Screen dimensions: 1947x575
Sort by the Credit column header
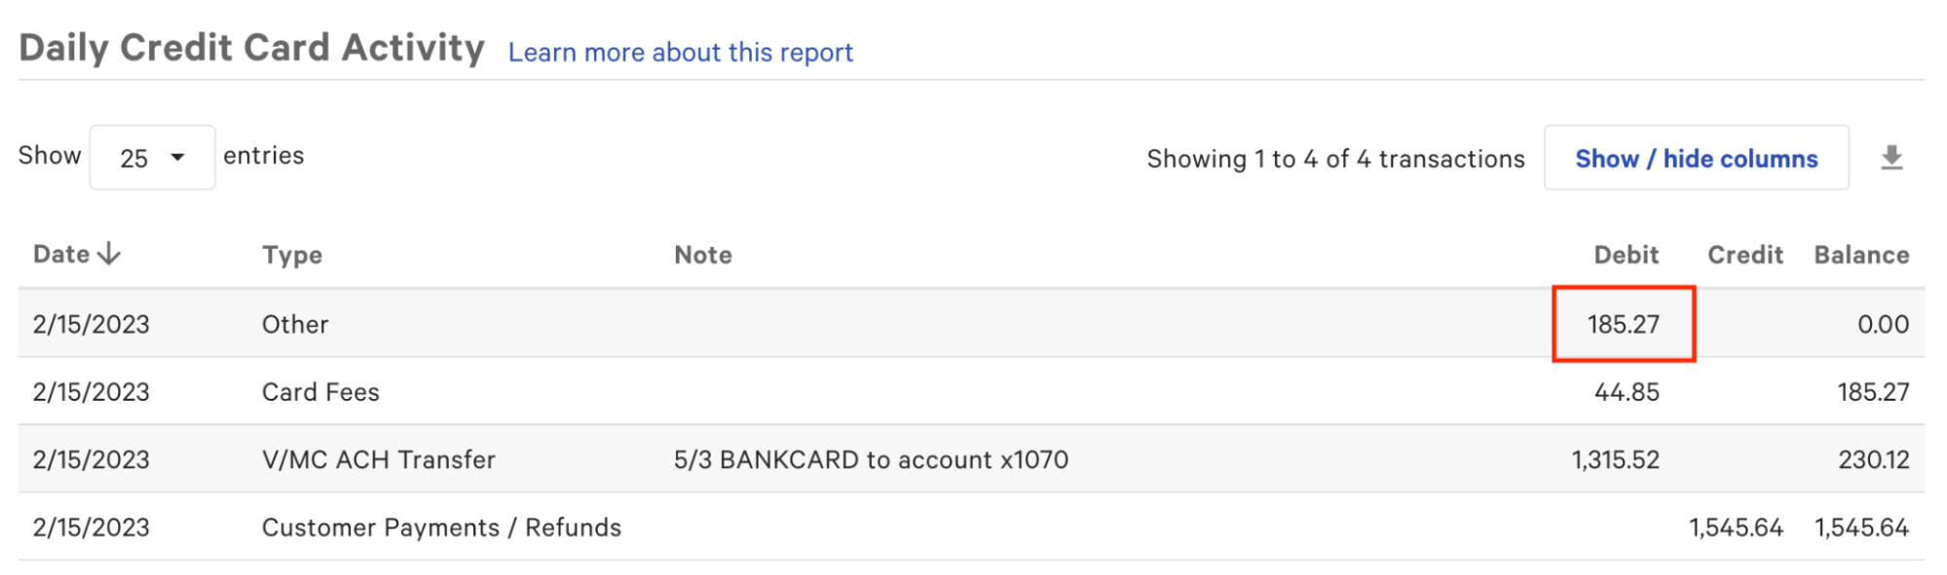point(1744,255)
